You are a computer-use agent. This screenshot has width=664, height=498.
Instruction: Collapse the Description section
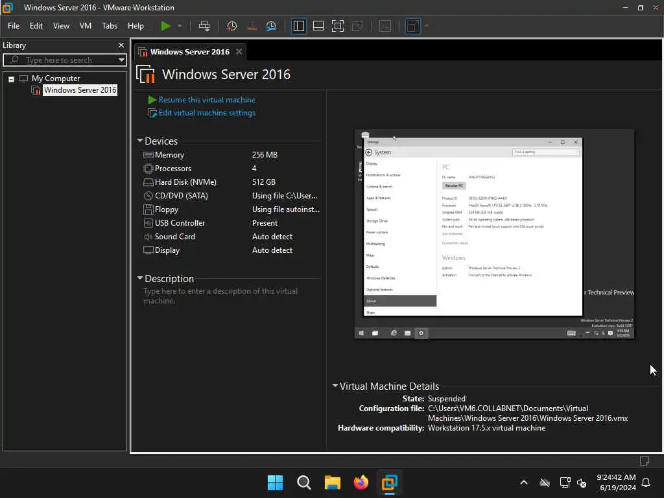click(x=140, y=278)
